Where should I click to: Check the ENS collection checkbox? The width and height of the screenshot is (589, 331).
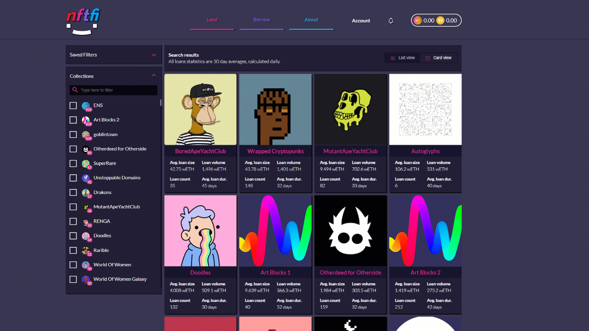(73, 106)
